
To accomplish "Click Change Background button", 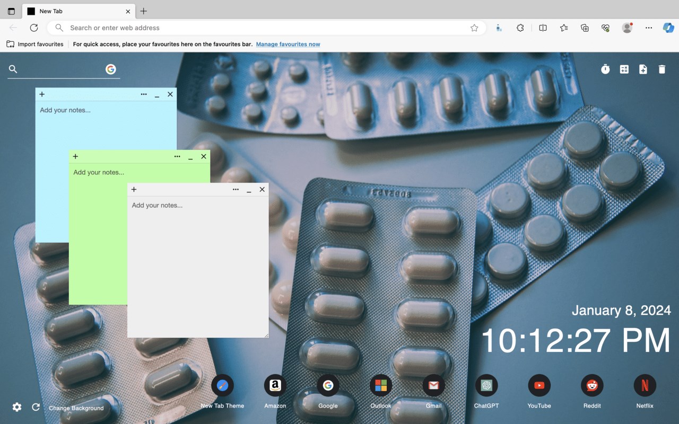I will (x=76, y=408).
